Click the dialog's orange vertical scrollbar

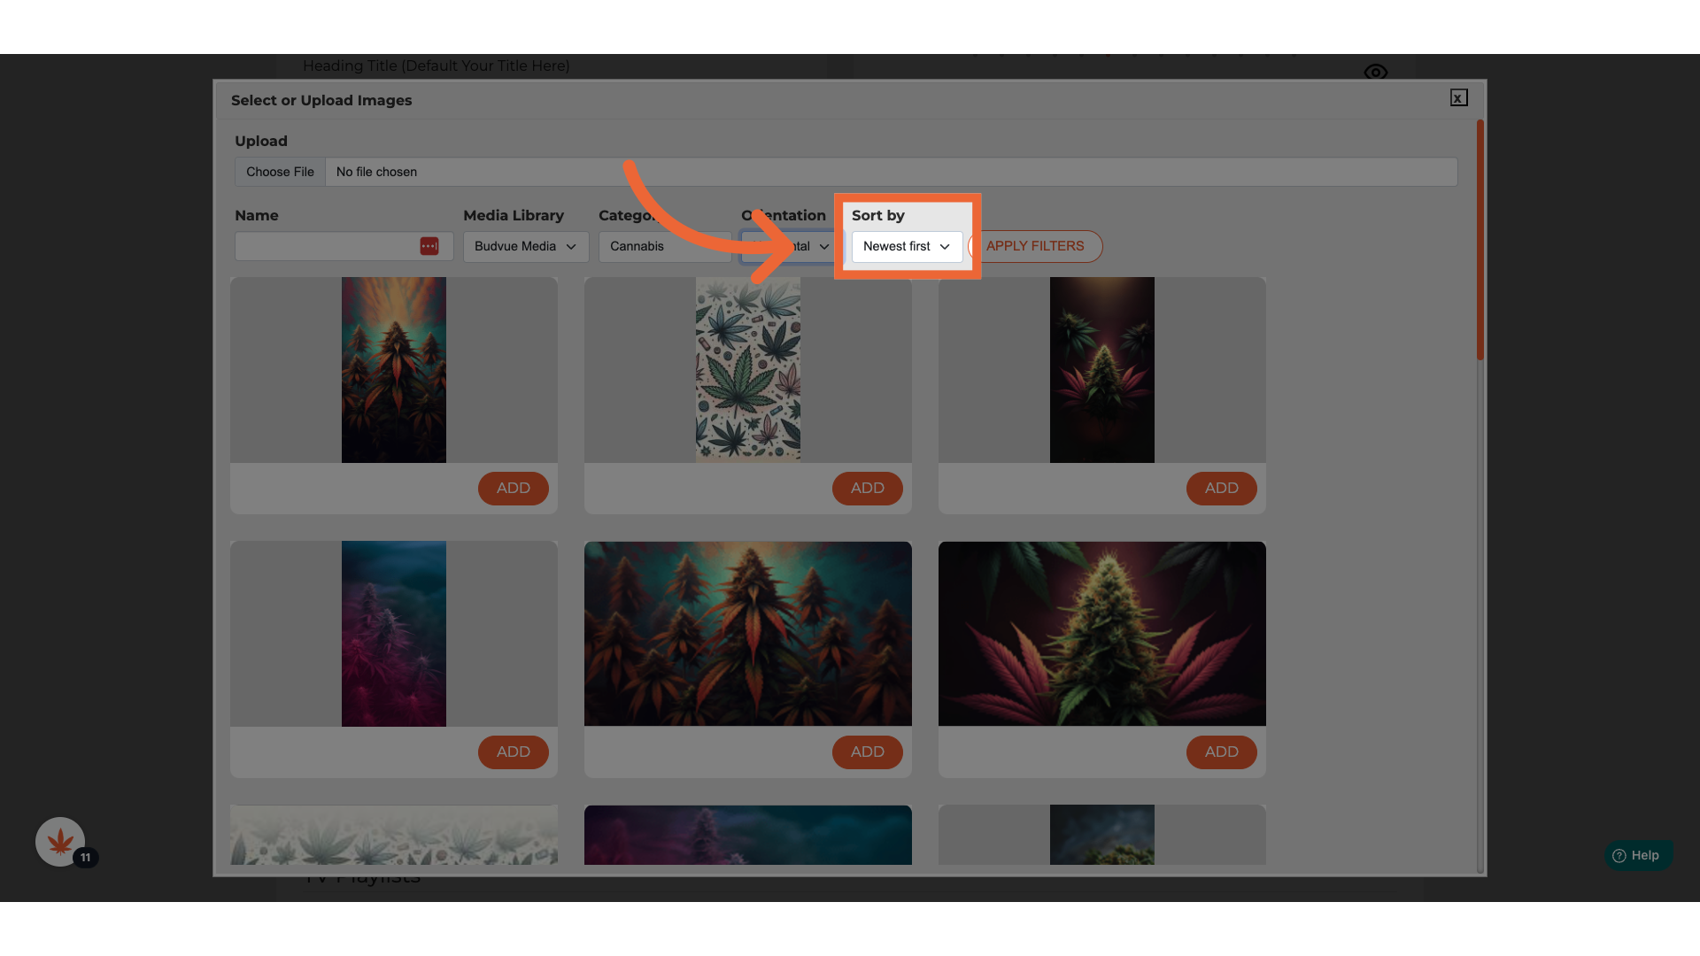(x=1480, y=239)
